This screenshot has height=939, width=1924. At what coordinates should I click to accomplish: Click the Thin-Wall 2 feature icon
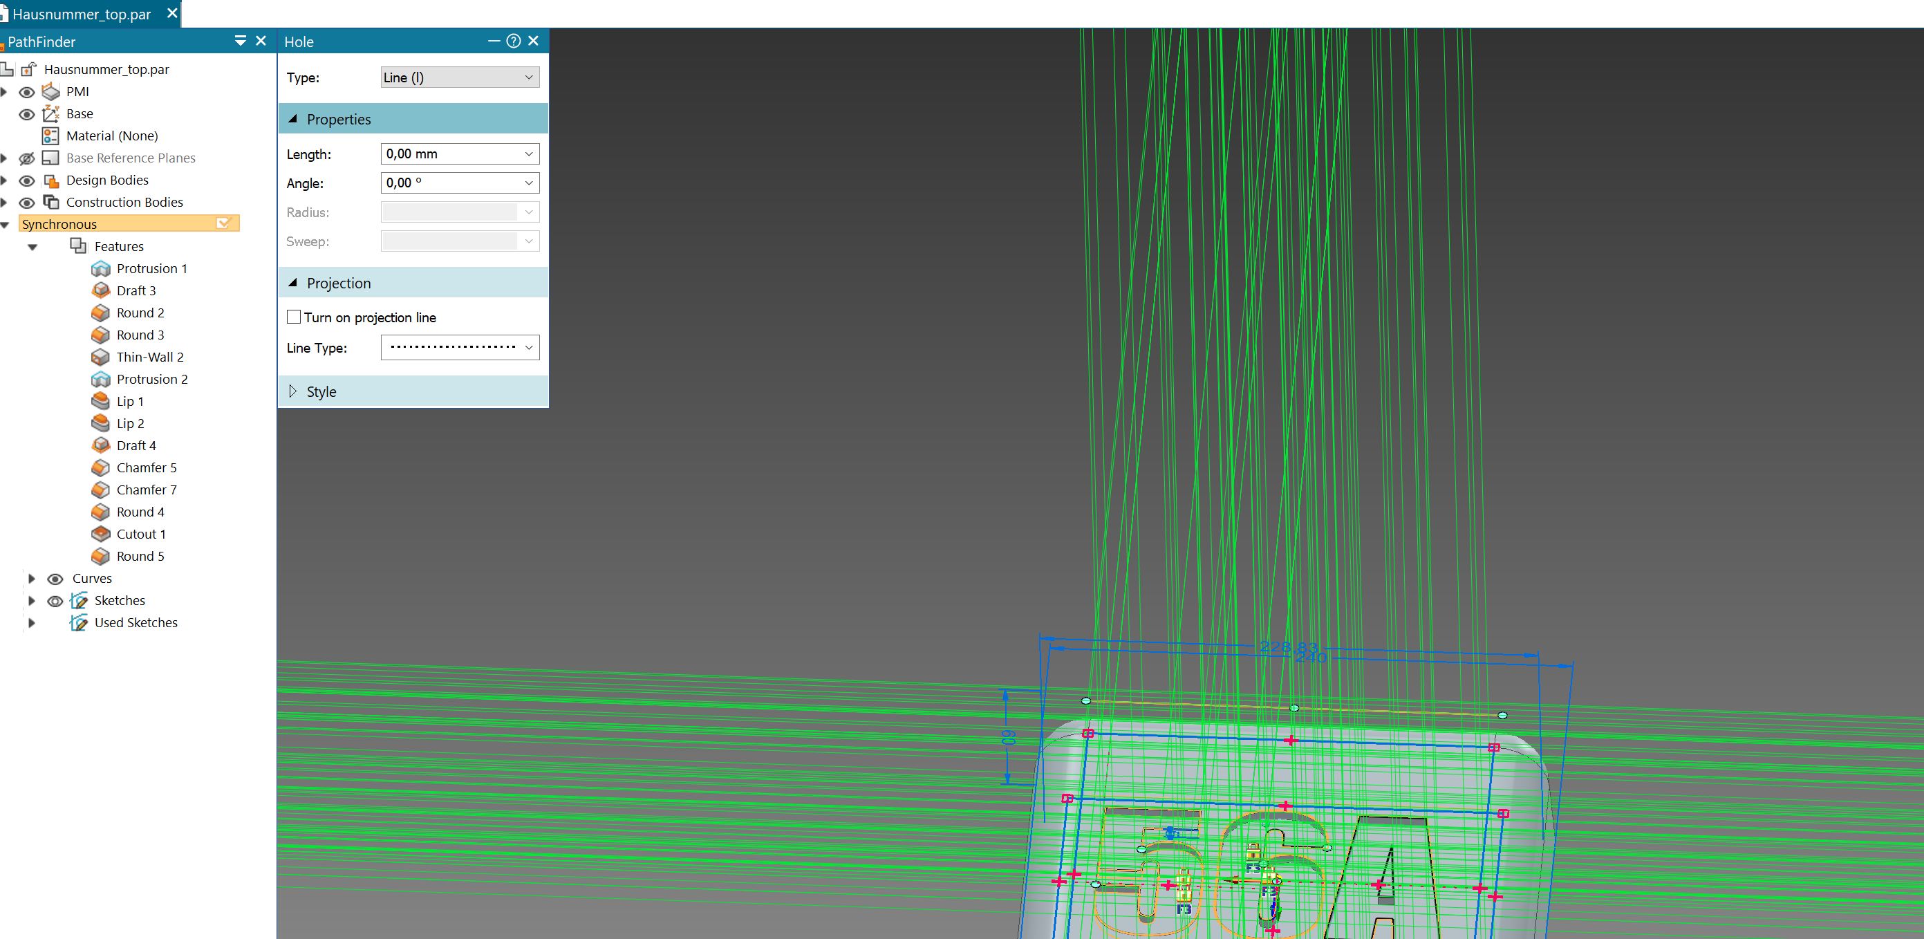point(101,357)
